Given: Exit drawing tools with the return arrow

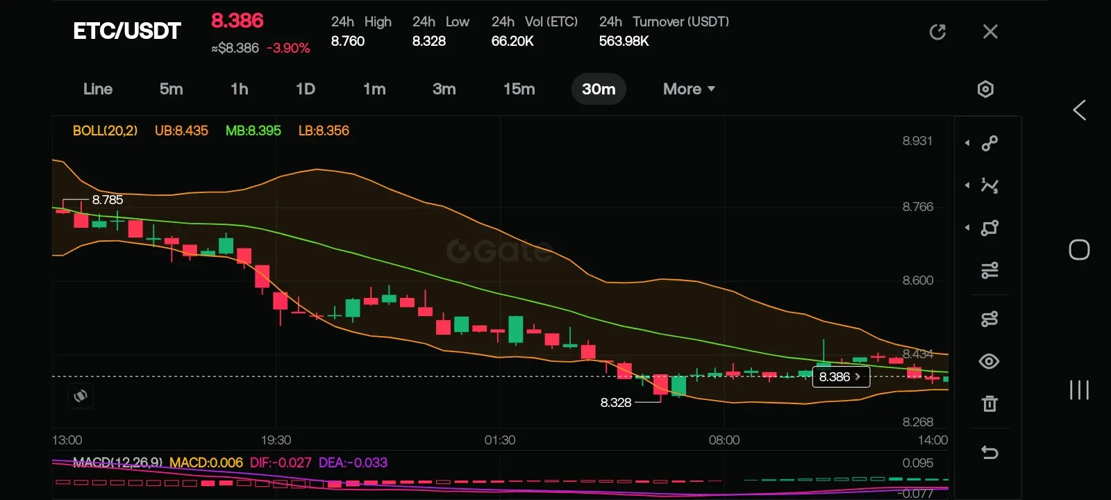Looking at the screenshot, I should point(989,453).
